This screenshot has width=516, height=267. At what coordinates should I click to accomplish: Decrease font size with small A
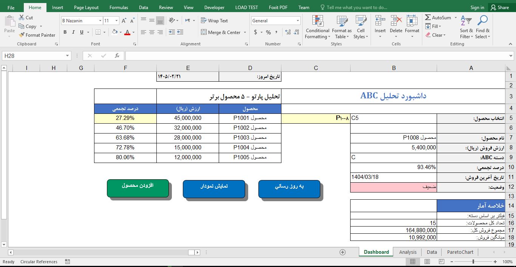click(132, 21)
